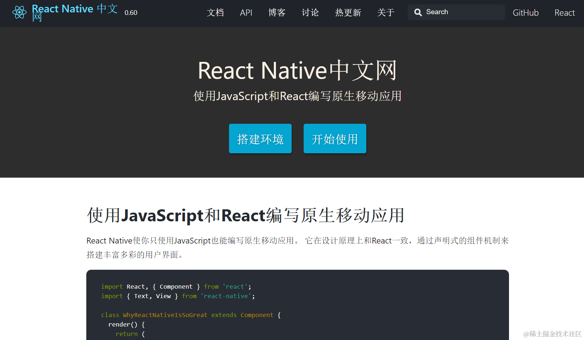The width and height of the screenshot is (584, 340).
Task: Open the React Native 中文网 site title link
Action: [75, 13]
